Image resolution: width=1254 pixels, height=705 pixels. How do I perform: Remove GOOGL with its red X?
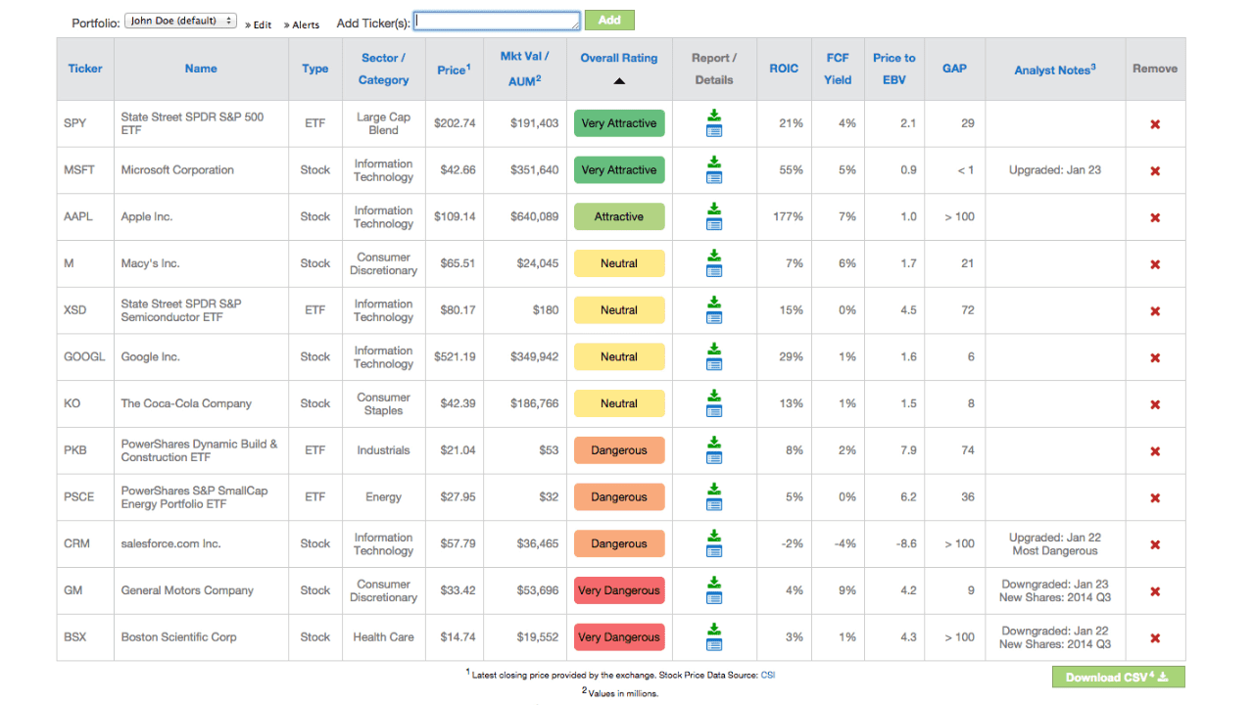tap(1155, 357)
